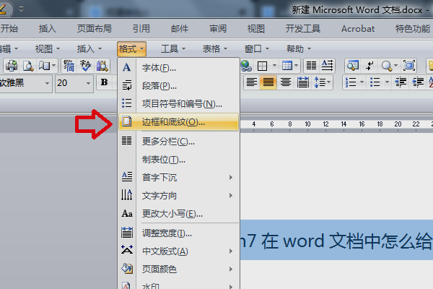Click the numbered list icon
Image resolution: width=433 pixels, height=289 pixels.
[x=351, y=82]
